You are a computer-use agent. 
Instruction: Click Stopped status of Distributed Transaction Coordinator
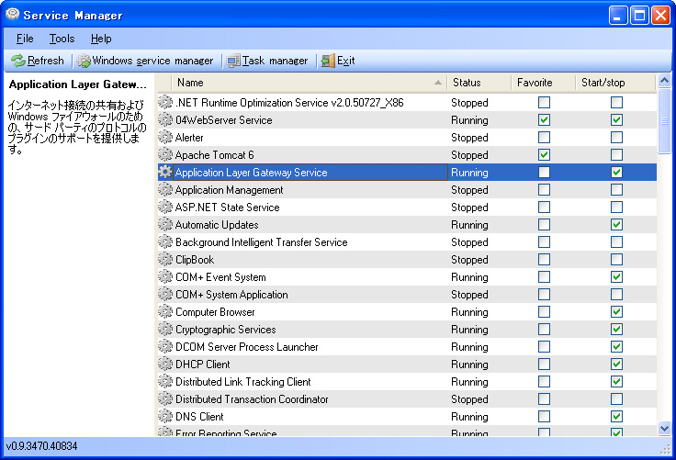(x=469, y=399)
